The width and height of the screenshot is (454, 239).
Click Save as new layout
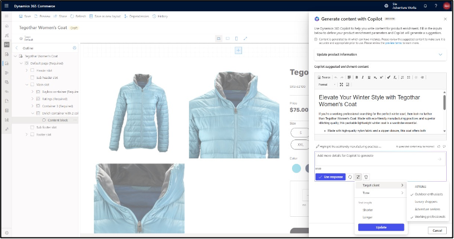point(105,16)
